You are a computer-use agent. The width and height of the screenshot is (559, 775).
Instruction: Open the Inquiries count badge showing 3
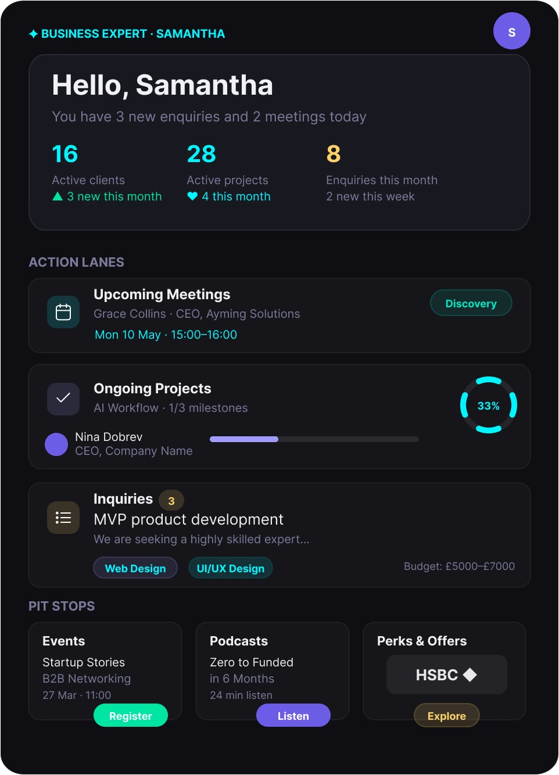(171, 500)
